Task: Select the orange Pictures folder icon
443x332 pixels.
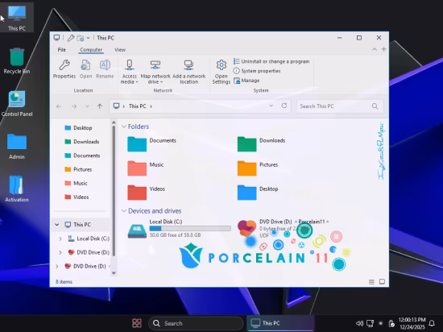Action: 247,168
